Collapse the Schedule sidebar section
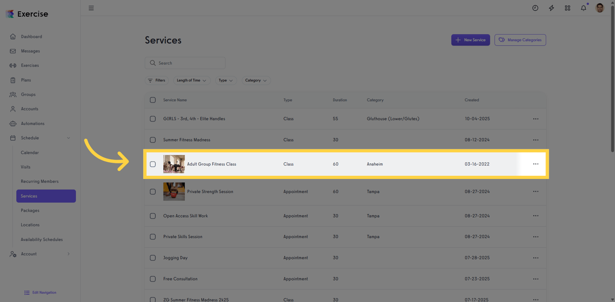The height and width of the screenshot is (302, 615). pyautogui.click(x=68, y=138)
